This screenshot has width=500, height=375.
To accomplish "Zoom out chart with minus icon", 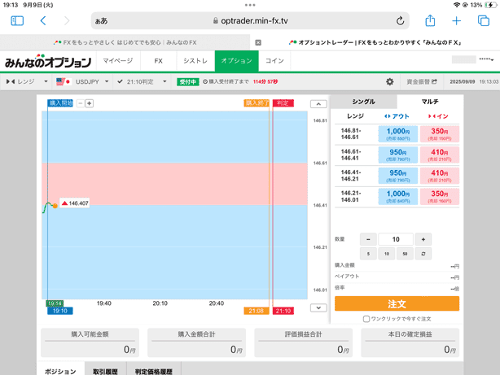I will 81,103.
